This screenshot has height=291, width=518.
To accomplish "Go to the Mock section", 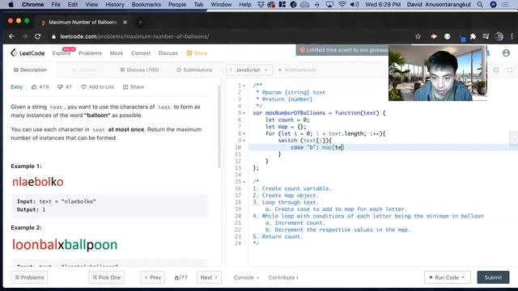I will click(x=117, y=53).
